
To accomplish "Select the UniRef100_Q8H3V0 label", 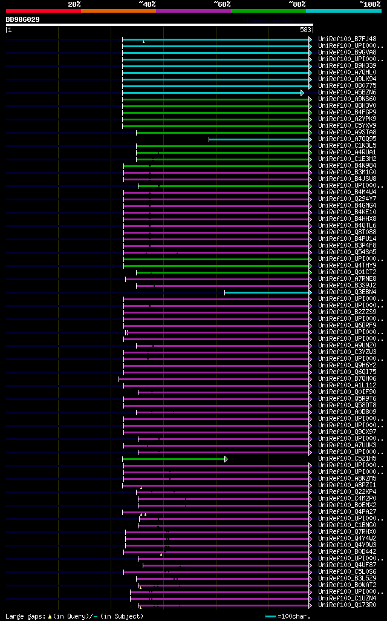I will (x=348, y=106).
